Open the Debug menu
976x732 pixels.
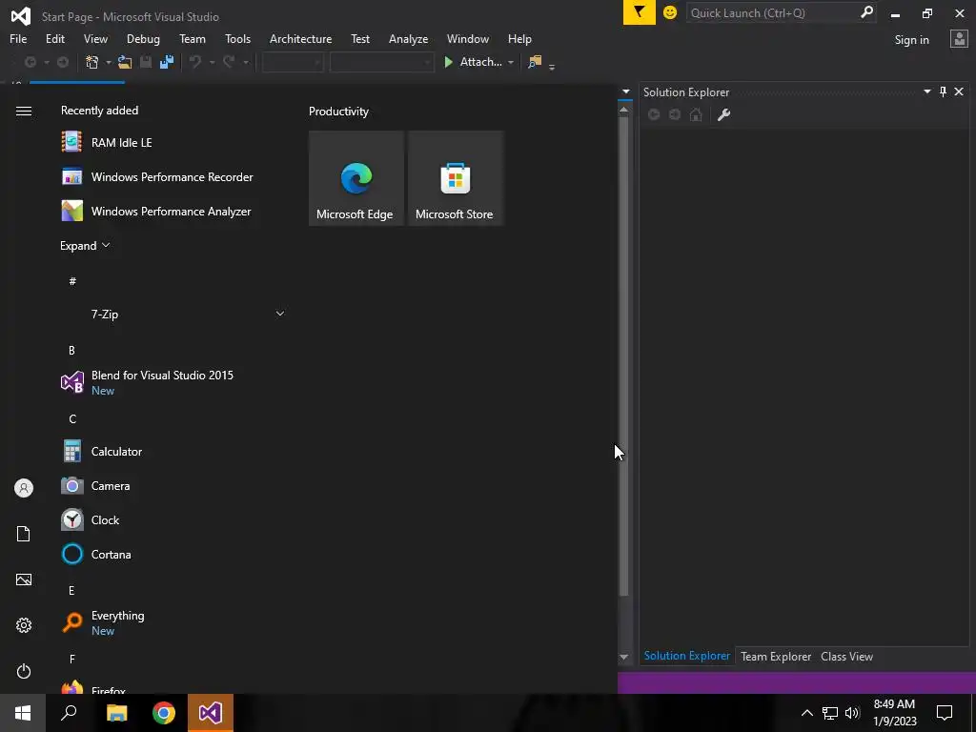(143, 38)
